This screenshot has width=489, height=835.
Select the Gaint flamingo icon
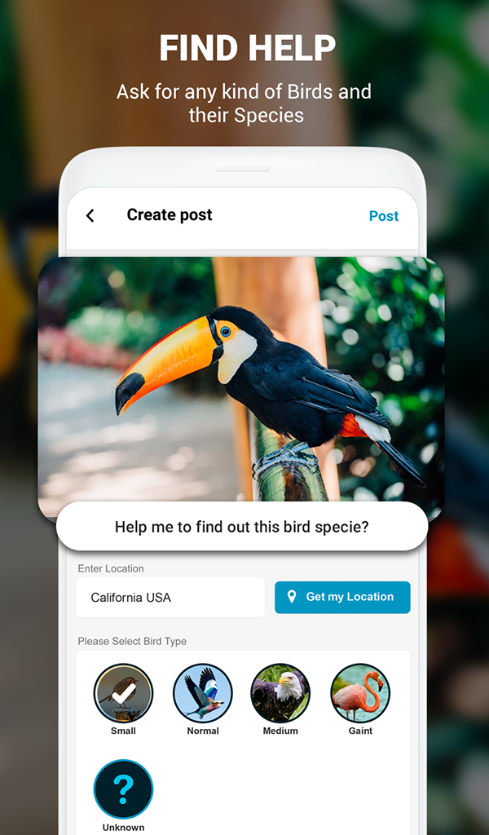tap(360, 693)
